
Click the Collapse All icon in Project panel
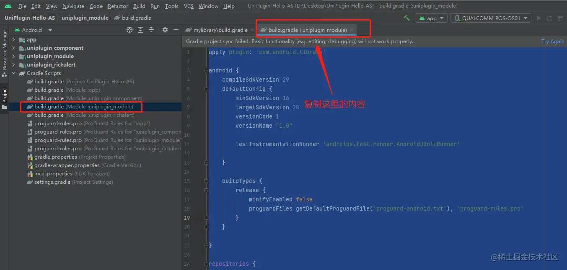coord(151,30)
